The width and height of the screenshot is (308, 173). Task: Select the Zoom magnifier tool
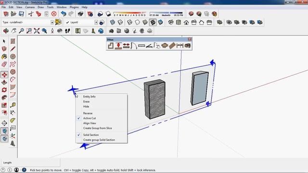point(21,31)
